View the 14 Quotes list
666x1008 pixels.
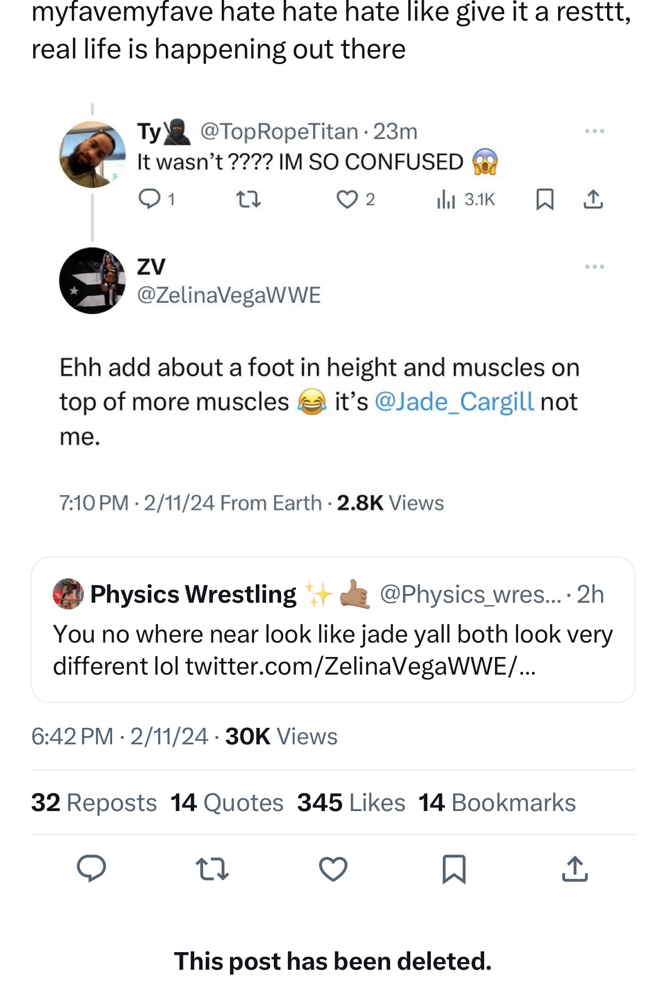pos(227,803)
